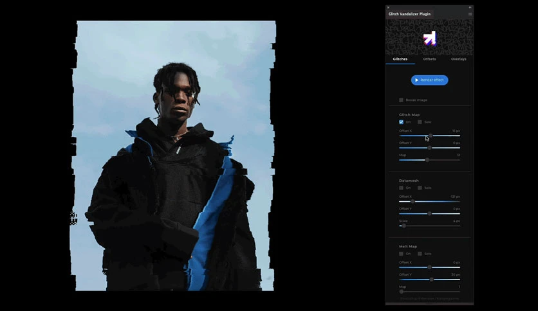This screenshot has height=311, width=538.
Task: Enable Datamosh Solo checkbox
Action: coord(420,188)
